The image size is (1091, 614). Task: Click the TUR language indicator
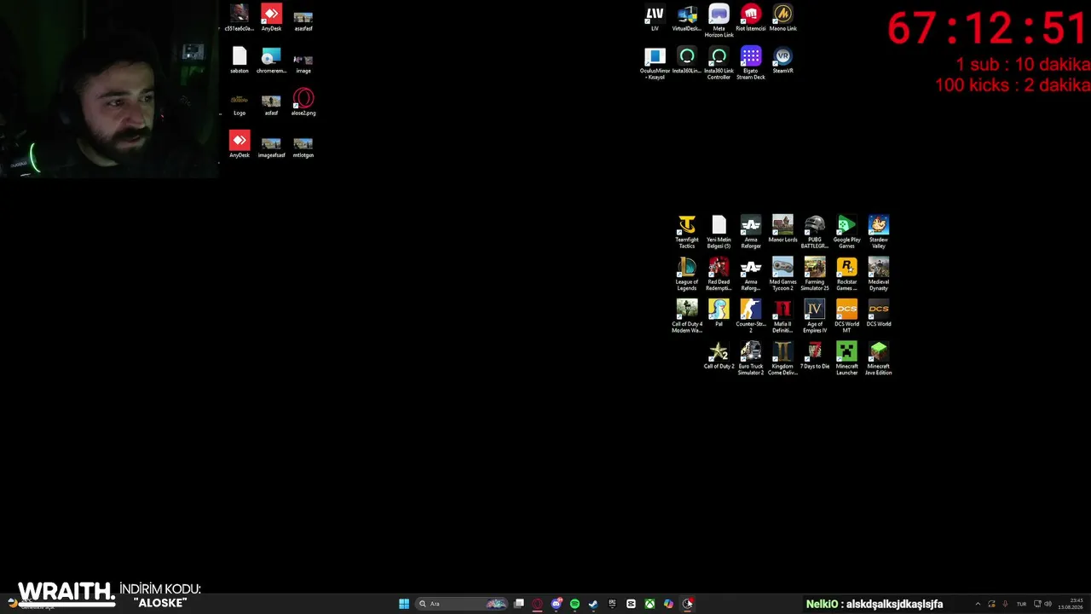point(1021,604)
